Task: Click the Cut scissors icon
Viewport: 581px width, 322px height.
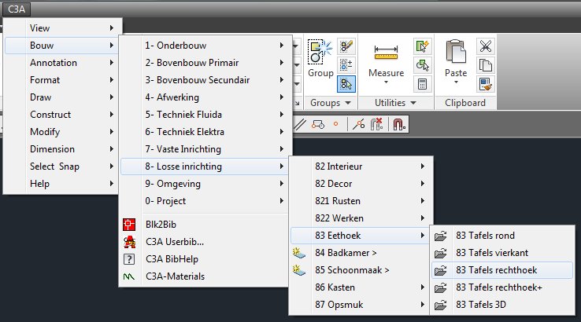Action: [486, 46]
